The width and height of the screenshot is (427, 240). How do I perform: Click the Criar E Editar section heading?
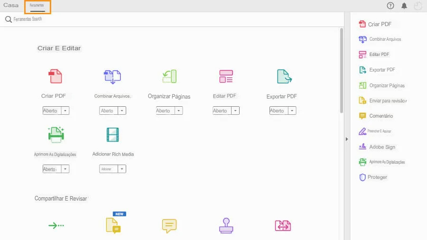tap(59, 48)
